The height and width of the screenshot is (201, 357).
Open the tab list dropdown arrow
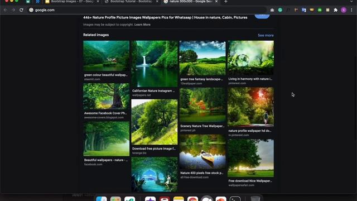(x=351, y=1)
